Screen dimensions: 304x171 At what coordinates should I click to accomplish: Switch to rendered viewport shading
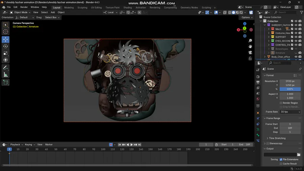241,13
